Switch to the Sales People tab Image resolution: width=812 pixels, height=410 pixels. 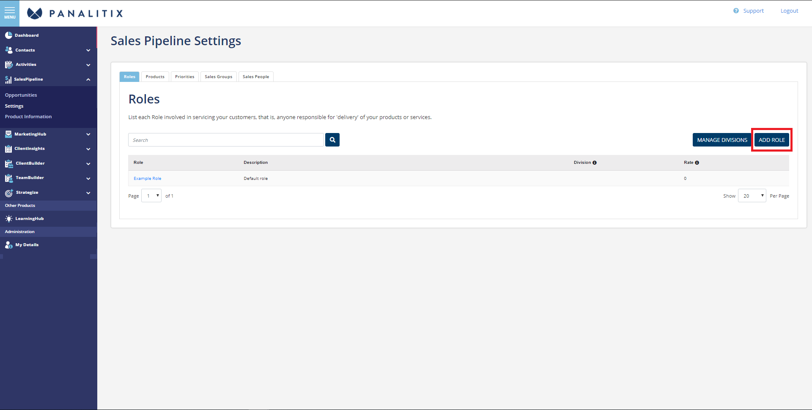(256, 76)
